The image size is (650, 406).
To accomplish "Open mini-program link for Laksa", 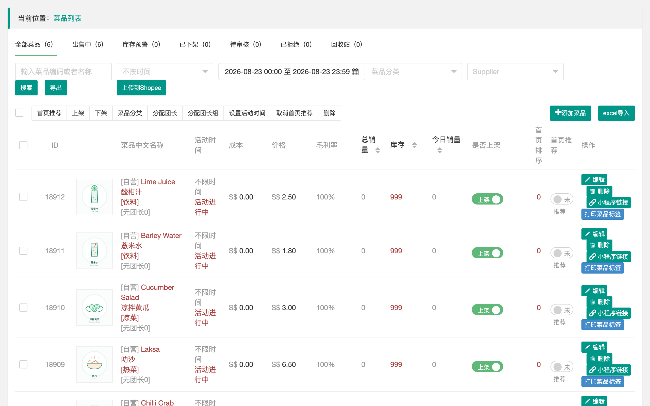I will 608,370.
